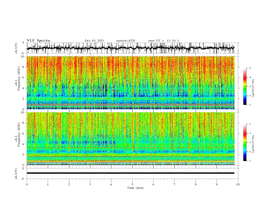268x207 pixels.
Task: Click the ch.2 PSD color bar
Action: (245, 142)
